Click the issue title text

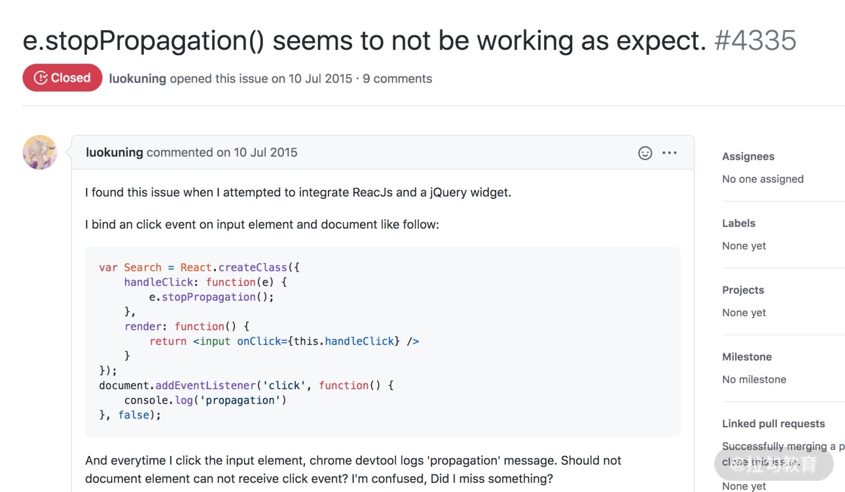click(x=364, y=41)
